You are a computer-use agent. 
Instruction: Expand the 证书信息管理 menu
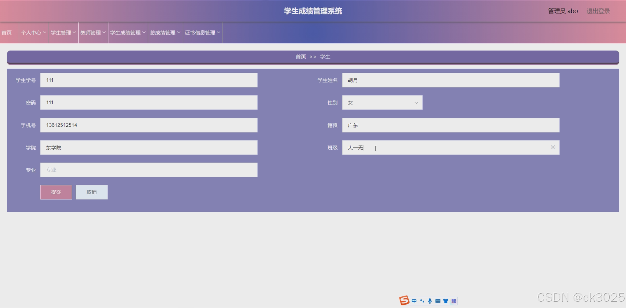pyautogui.click(x=203, y=33)
